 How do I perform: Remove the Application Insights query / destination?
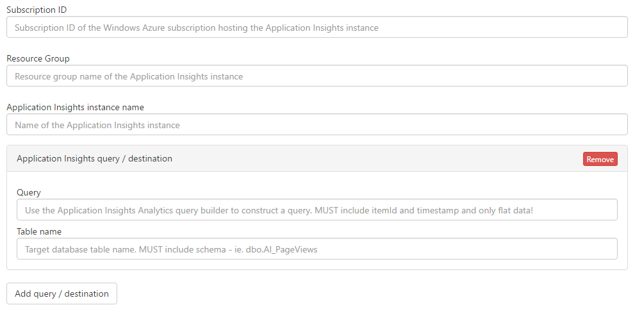pyautogui.click(x=600, y=159)
